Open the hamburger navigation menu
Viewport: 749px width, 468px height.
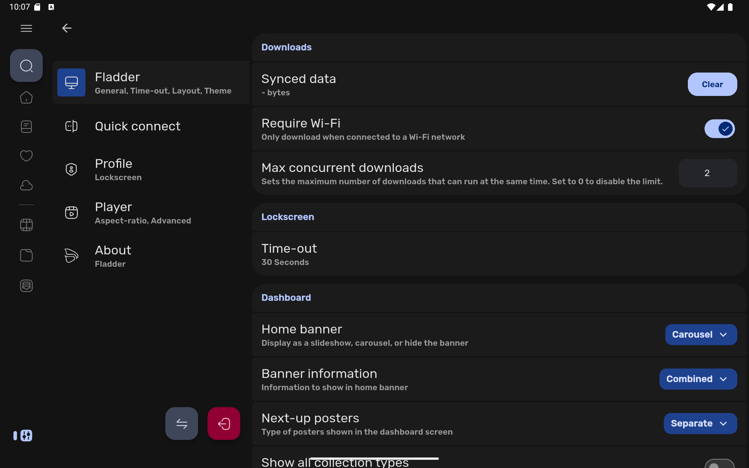coord(26,28)
